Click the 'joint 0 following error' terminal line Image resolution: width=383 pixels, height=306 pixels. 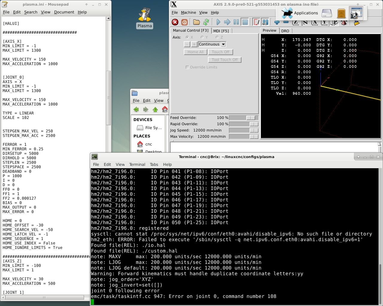[125, 291]
